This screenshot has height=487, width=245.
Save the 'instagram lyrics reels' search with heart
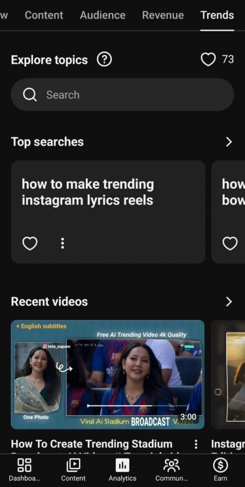30,243
